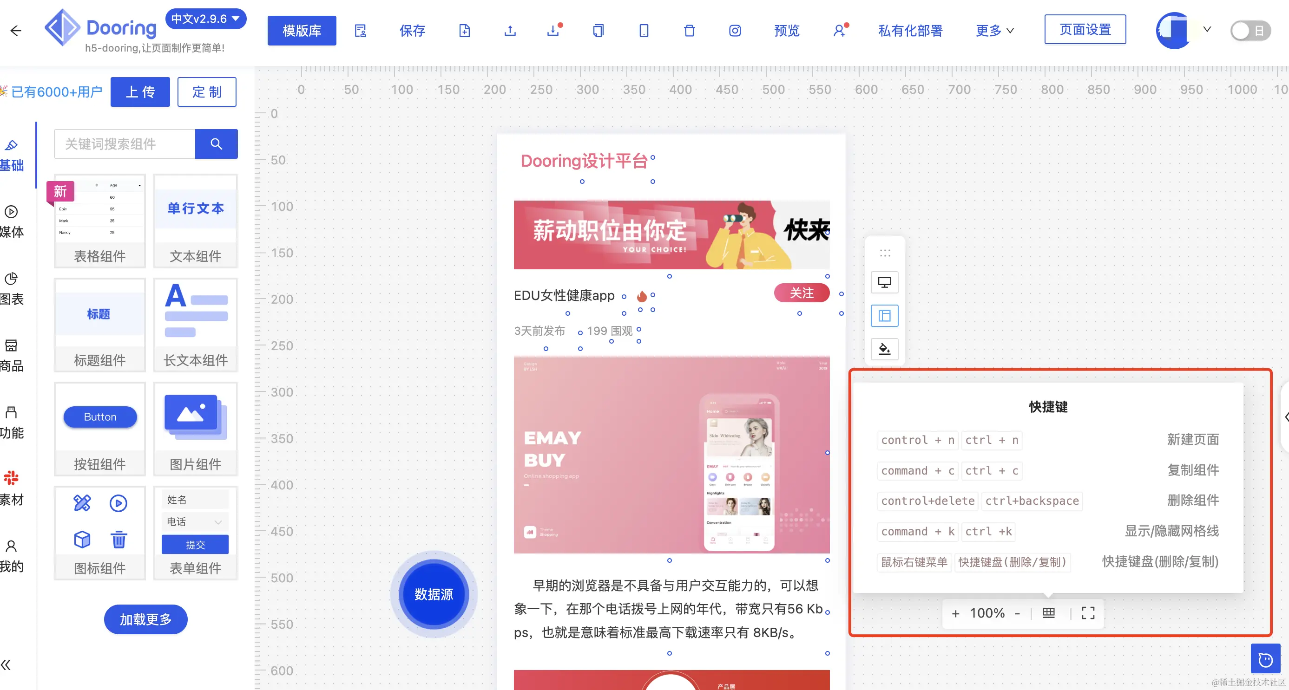Viewport: 1289px width, 690px height.
Task: Select the 图片组件 thumbnail card
Action: [x=195, y=429]
